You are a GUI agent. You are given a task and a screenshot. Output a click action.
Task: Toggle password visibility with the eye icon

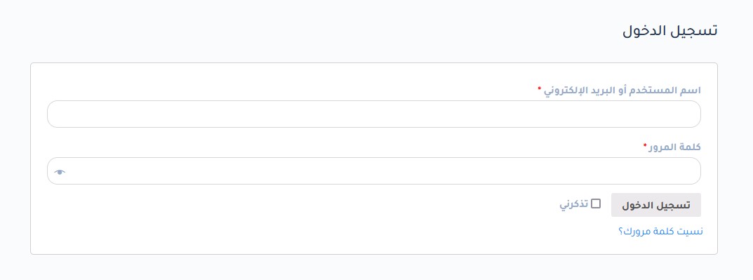click(x=60, y=172)
